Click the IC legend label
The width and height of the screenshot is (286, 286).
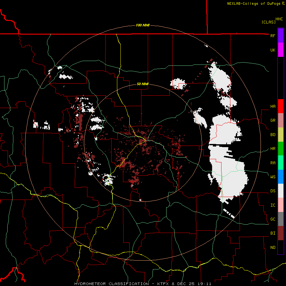click(x=273, y=205)
